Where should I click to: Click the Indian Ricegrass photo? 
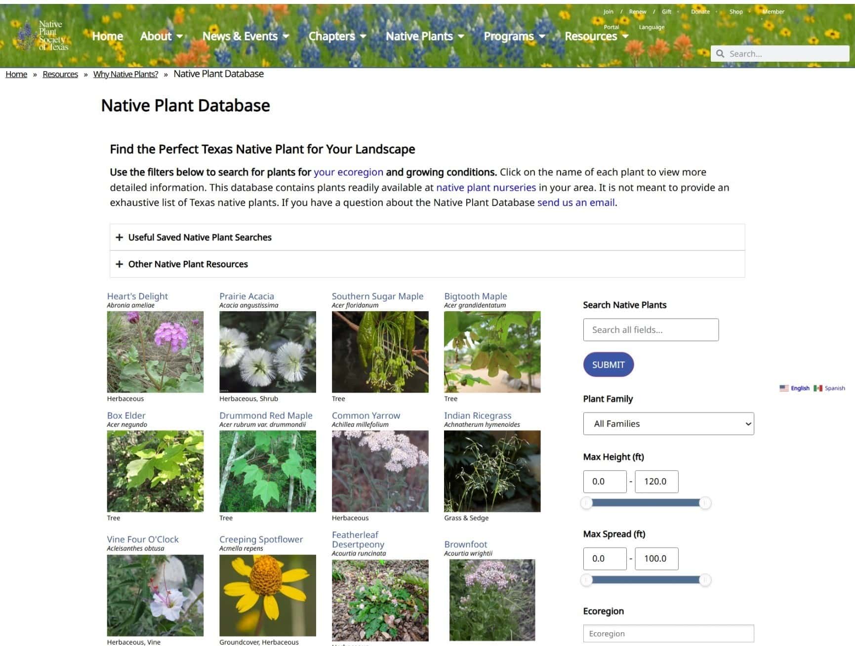[x=492, y=471]
